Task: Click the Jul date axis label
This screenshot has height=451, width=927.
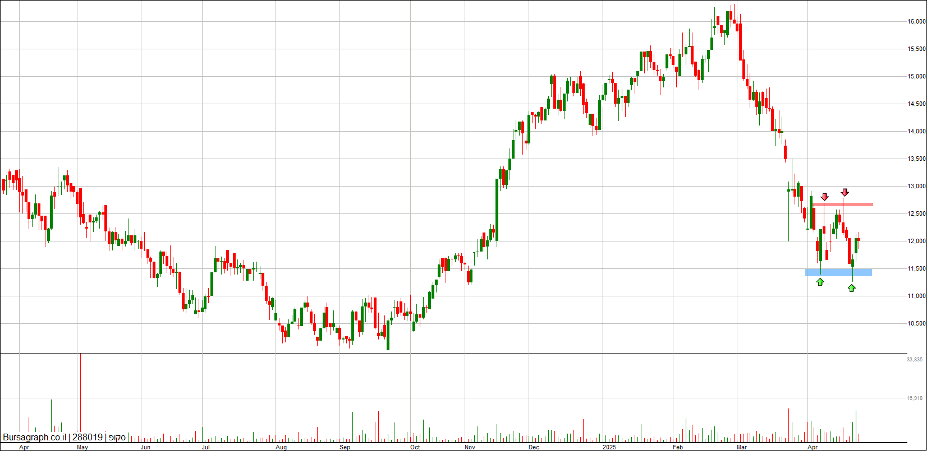Action: (206, 448)
